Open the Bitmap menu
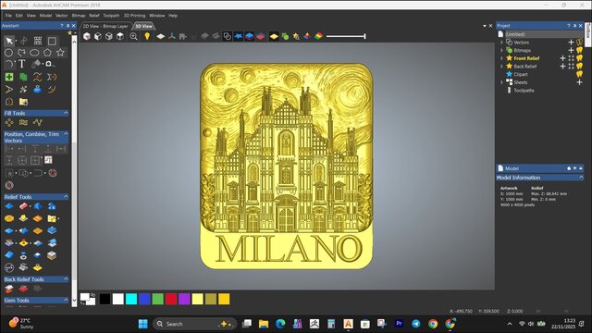Viewport: 592px width, 333px height. (79, 16)
